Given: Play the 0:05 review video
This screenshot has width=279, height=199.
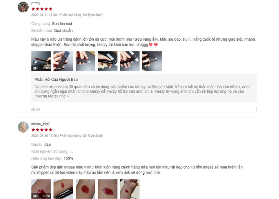Looking at the screenshot, I should click(x=41, y=61).
